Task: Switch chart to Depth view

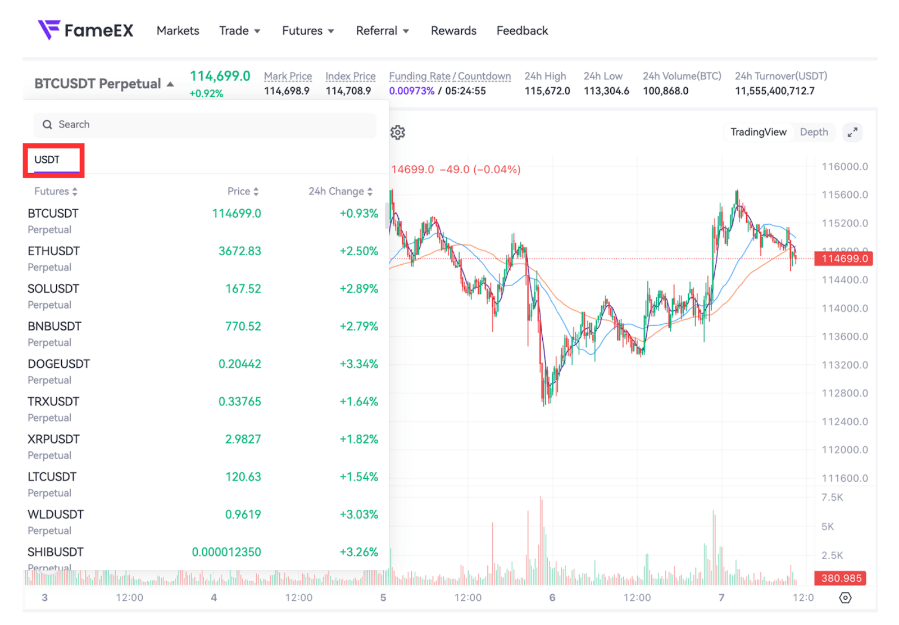Action: click(x=814, y=132)
